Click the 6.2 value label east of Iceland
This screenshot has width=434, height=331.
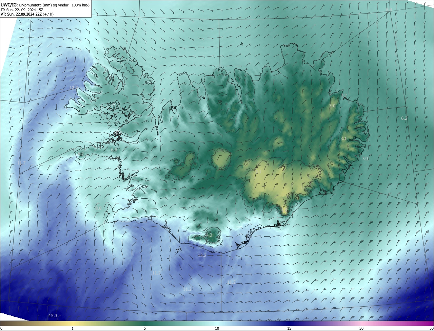404,118
